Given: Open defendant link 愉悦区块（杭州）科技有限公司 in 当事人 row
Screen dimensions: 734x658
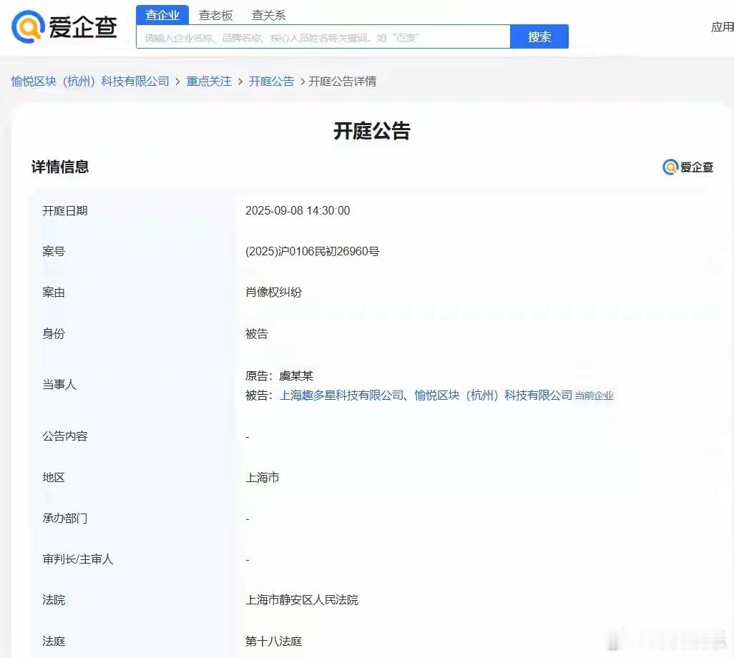Looking at the screenshot, I should click(x=494, y=396).
